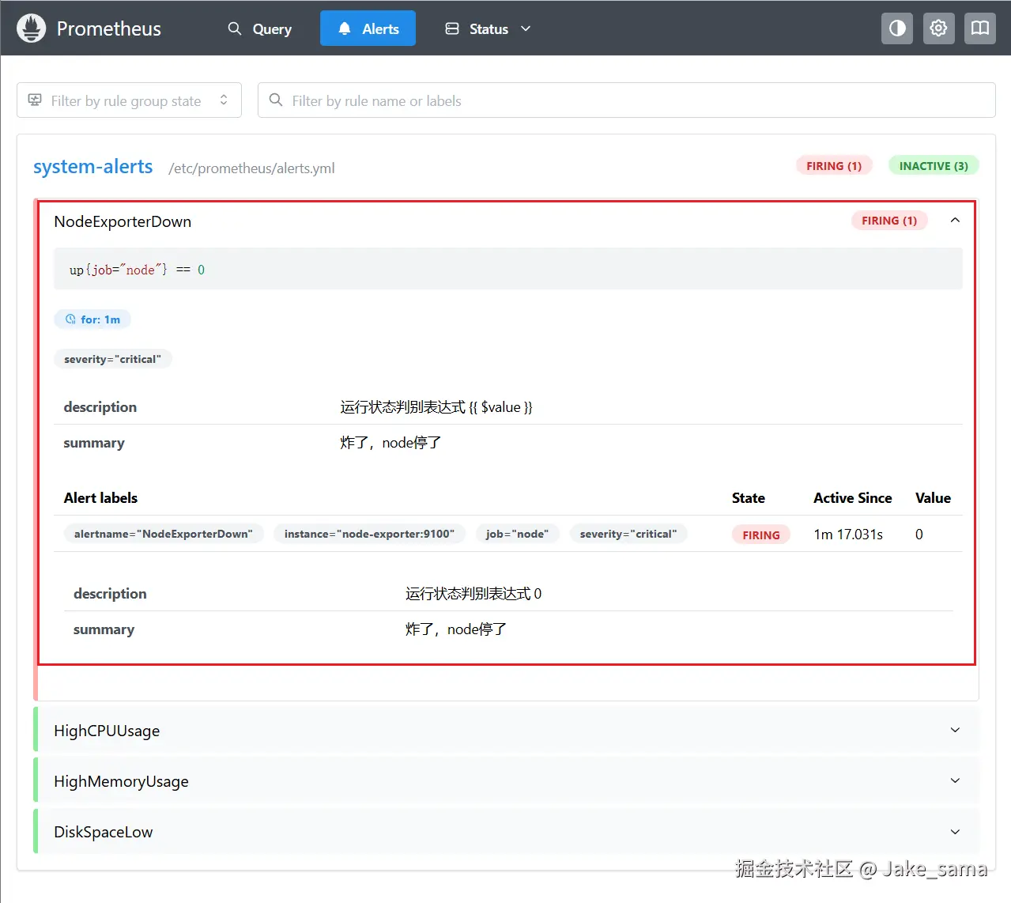The width and height of the screenshot is (1011, 903).
Task: Click the group-level FIRING (1) badge
Action: (x=834, y=165)
